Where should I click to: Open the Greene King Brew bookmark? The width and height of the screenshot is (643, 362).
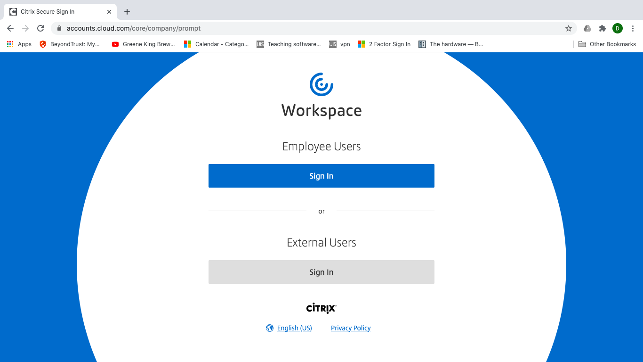[x=143, y=44]
